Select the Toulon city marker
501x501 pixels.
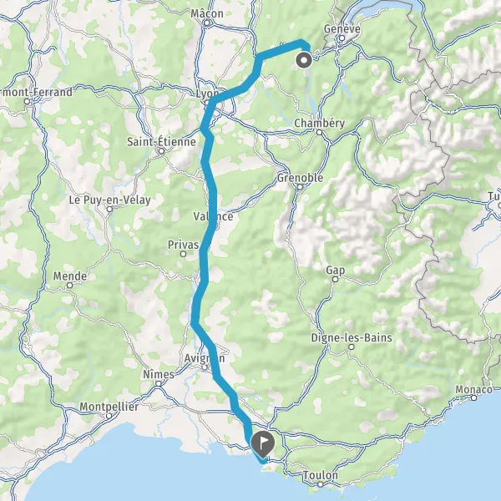(x=320, y=484)
